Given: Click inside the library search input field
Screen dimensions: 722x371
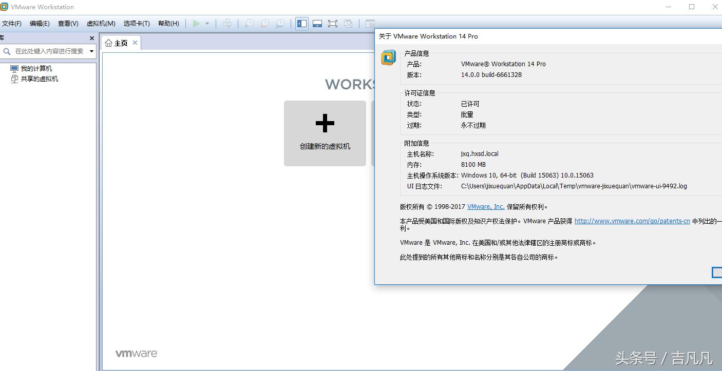Looking at the screenshot, I should [49, 51].
